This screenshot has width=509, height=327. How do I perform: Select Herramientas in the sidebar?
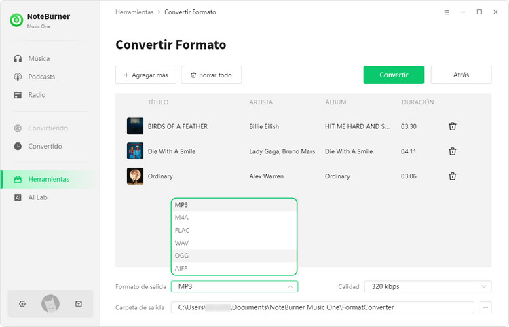50,179
